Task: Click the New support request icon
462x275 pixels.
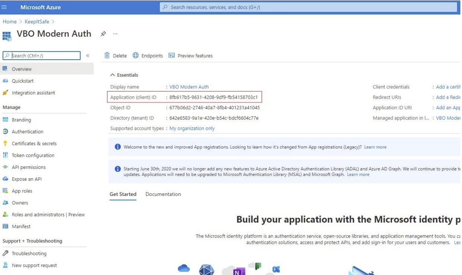Action: 5,265
